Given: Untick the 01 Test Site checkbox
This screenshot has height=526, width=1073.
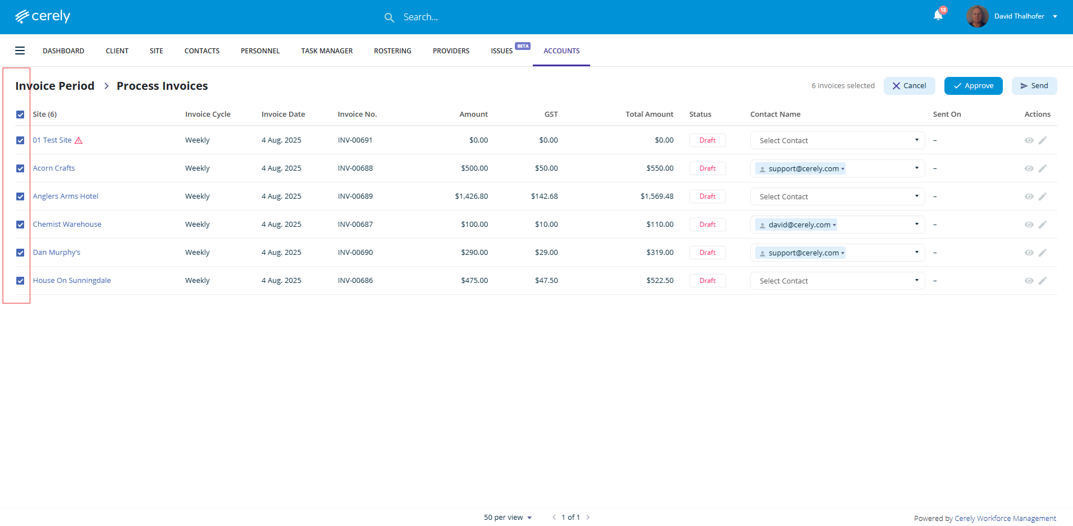Looking at the screenshot, I should [x=20, y=140].
